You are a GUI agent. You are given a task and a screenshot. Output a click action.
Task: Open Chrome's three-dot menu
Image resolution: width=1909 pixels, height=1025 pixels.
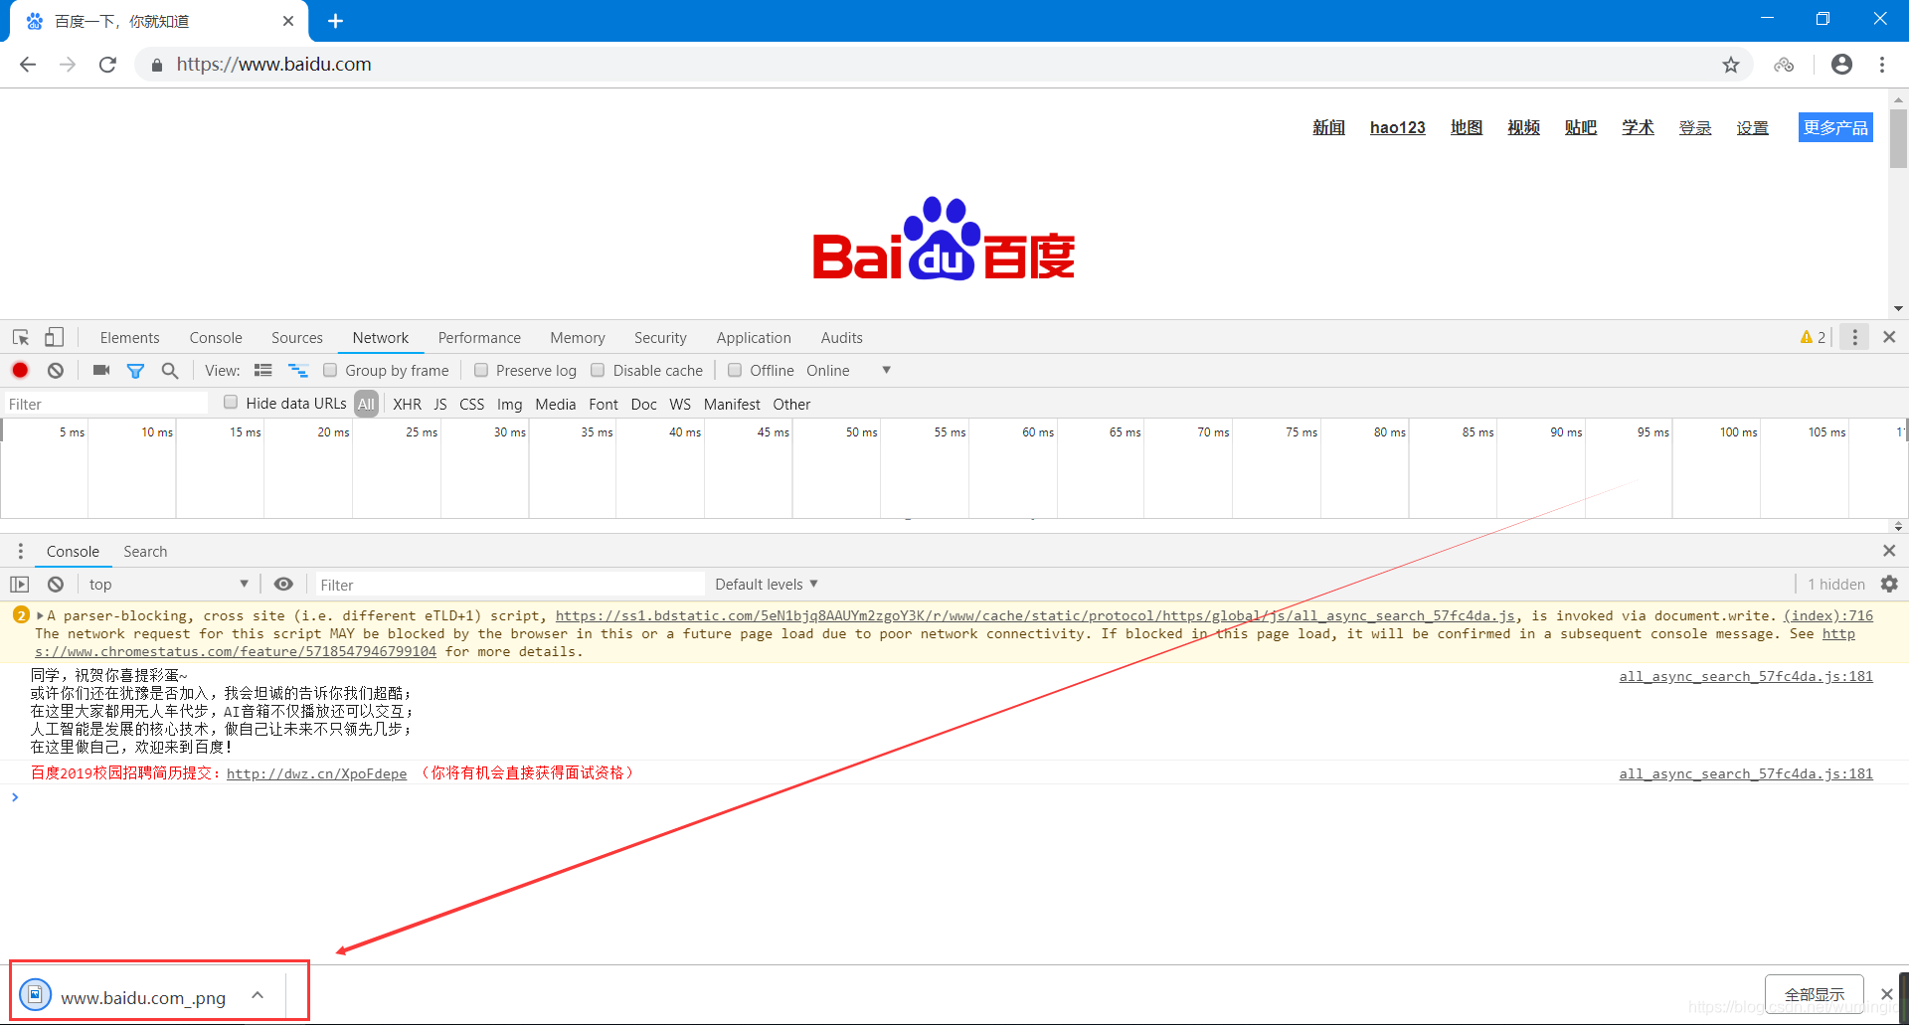[1882, 65]
